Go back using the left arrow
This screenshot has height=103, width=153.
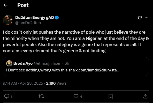pos(5,5)
